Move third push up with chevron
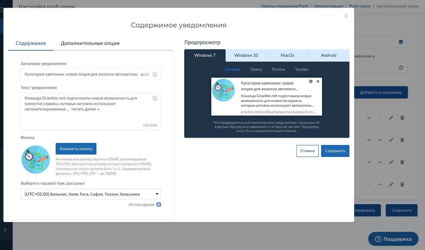Image resolution: width=425 pixels, height=250 pixels. coord(380,162)
